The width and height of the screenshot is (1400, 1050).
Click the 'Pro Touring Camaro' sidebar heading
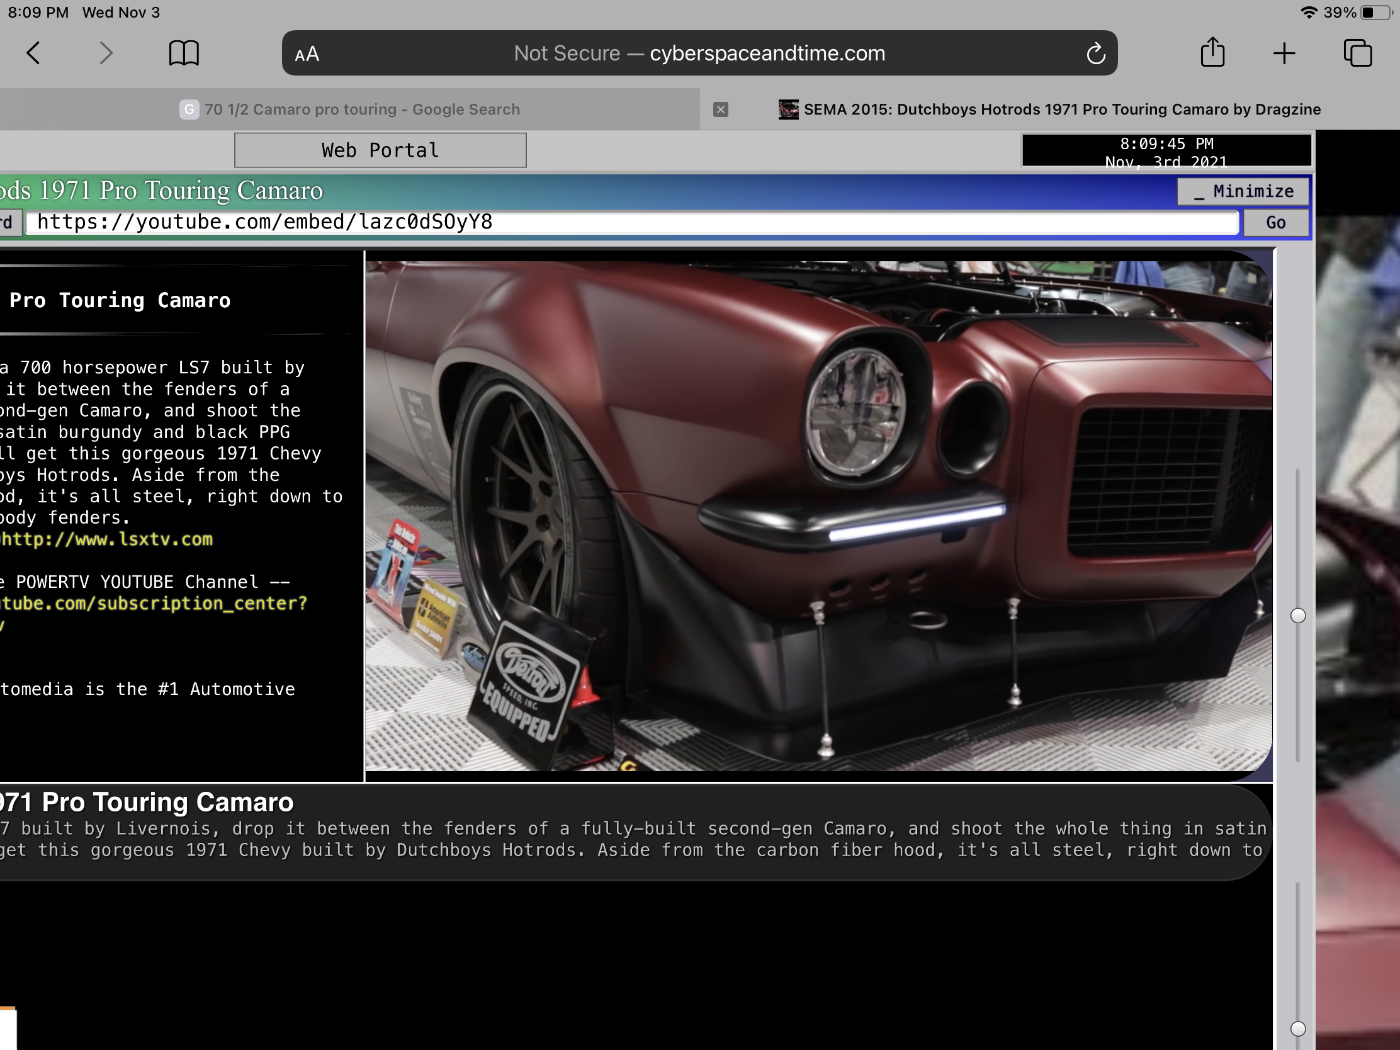[120, 300]
